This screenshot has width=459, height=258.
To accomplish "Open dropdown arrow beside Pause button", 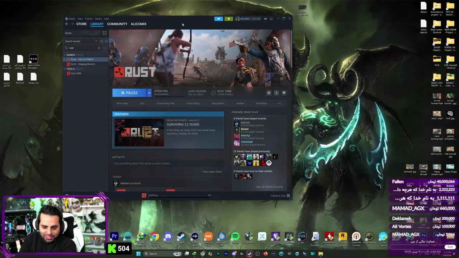I will [x=149, y=93].
